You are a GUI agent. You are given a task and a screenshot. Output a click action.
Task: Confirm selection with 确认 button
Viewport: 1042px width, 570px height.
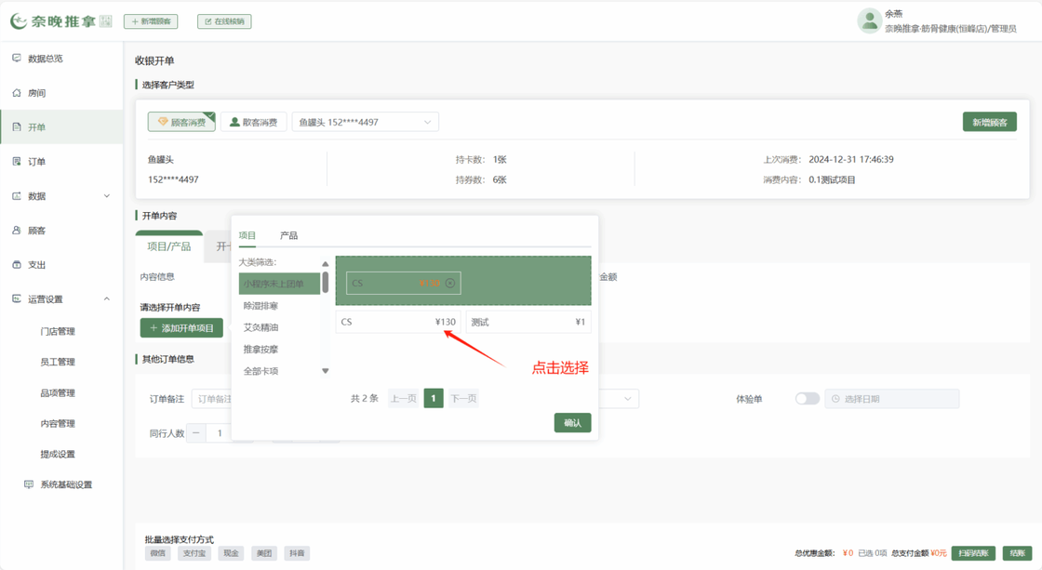coord(572,422)
